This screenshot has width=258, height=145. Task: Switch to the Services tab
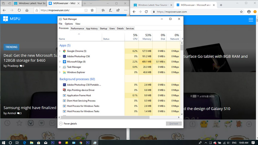(x=130, y=28)
